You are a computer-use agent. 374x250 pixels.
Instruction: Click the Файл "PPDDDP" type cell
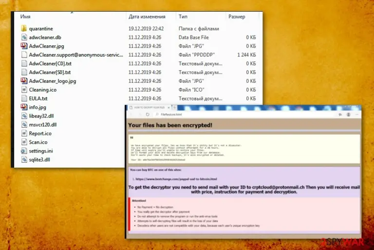(x=197, y=55)
